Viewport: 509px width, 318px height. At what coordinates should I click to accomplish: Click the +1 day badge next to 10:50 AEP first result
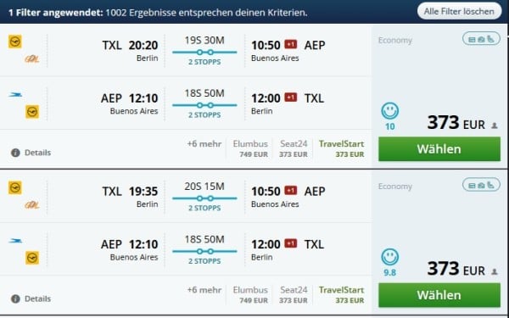pos(291,44)
